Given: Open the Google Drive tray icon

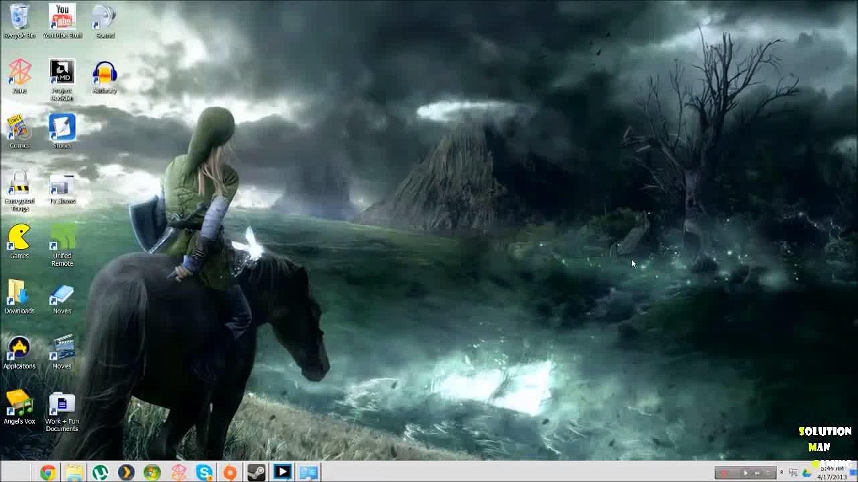Looking at the screenshot, I should pyautogui.click(x=806, y=473).
